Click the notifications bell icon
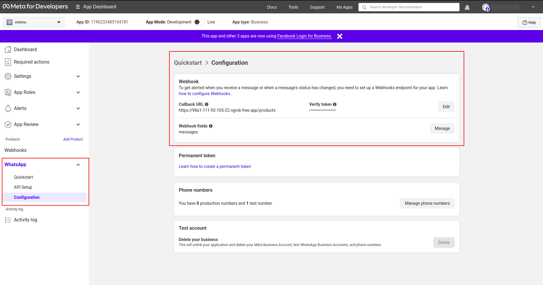The height and width of the screenshot is (285, 543). [x=467, y=7]
